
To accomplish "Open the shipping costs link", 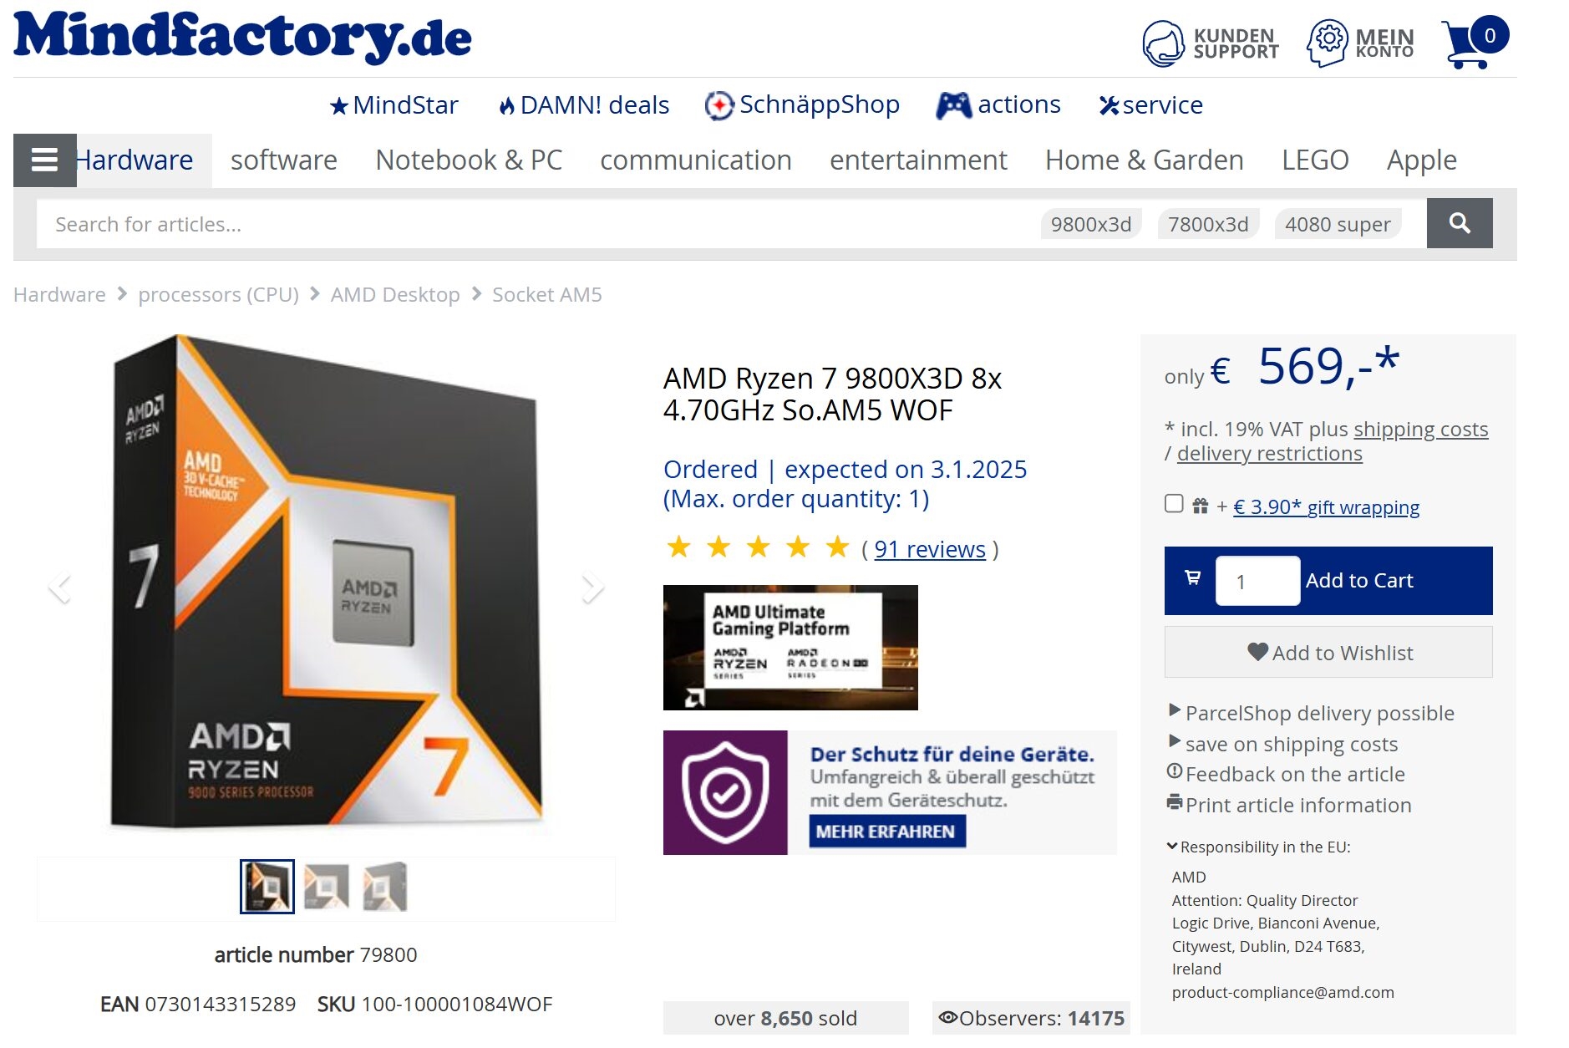I will pos(1421,429).
